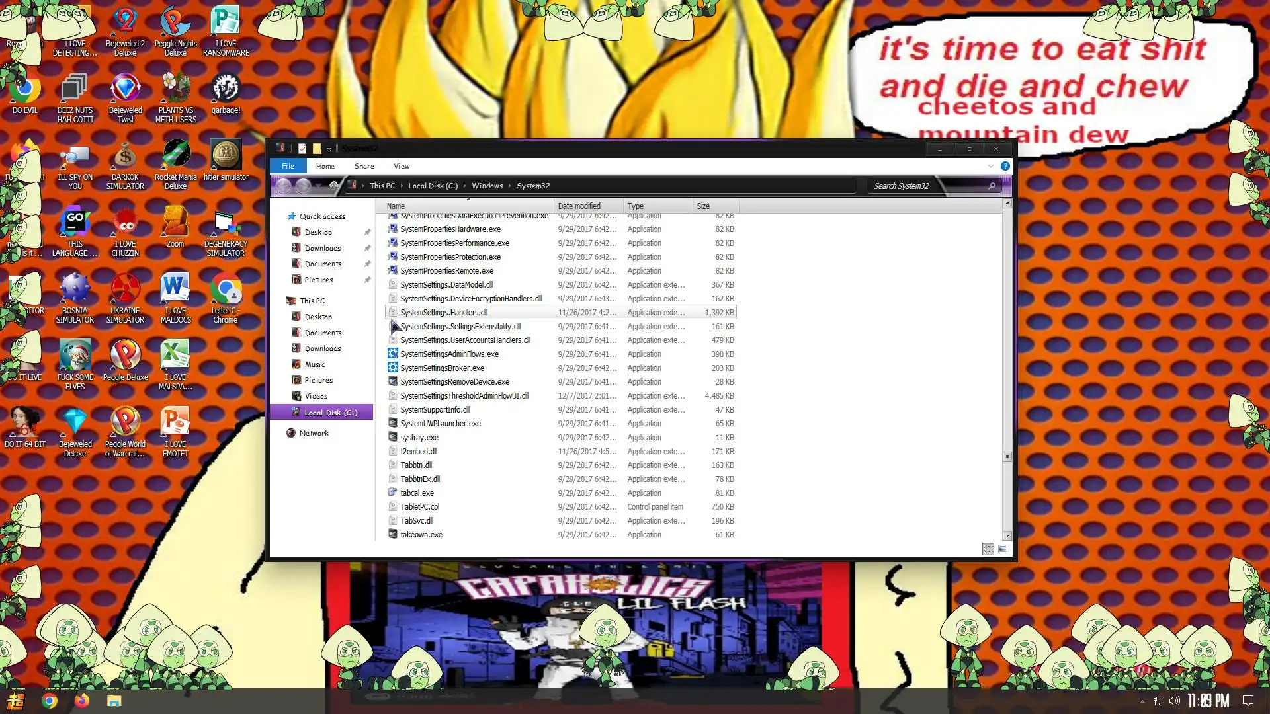Image resolution: width=1270 pixels, height=714 pixels.
Task: Click scroll down arrow in file list
Action: point(1007,536)
